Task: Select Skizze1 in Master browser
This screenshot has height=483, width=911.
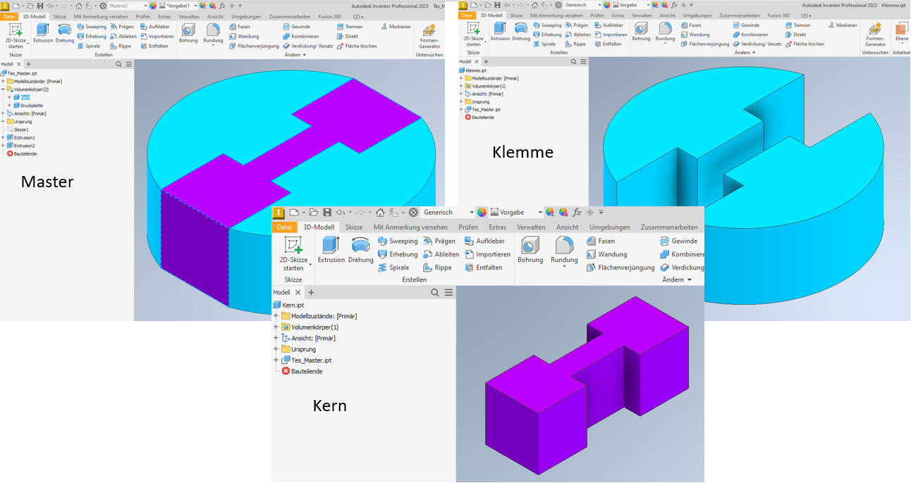Action: pos(17,130)
